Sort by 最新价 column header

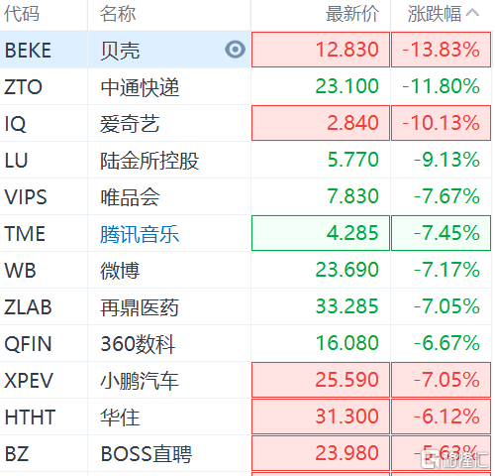click(352, 14)
